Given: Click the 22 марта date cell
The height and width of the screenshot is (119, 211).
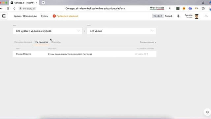Looking at the screenshot, I should pos(141,54).
